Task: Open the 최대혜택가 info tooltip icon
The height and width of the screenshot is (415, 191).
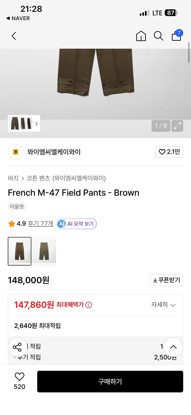Action: (x=88, y=305)
